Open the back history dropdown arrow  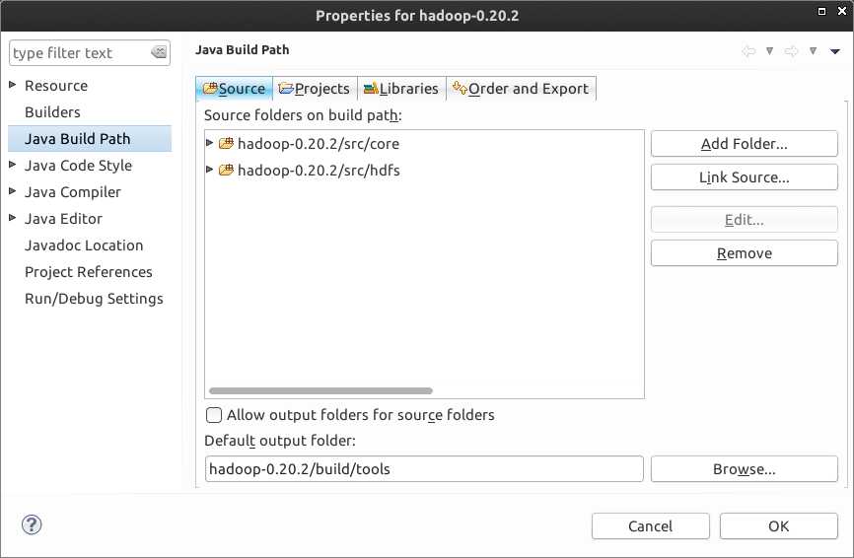pyautogui.click(x=769, y=51)
